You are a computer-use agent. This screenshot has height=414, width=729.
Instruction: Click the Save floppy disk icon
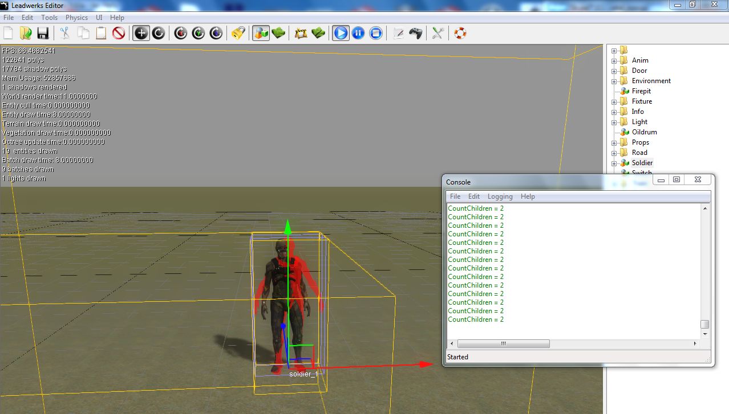(x=43, y=33)
